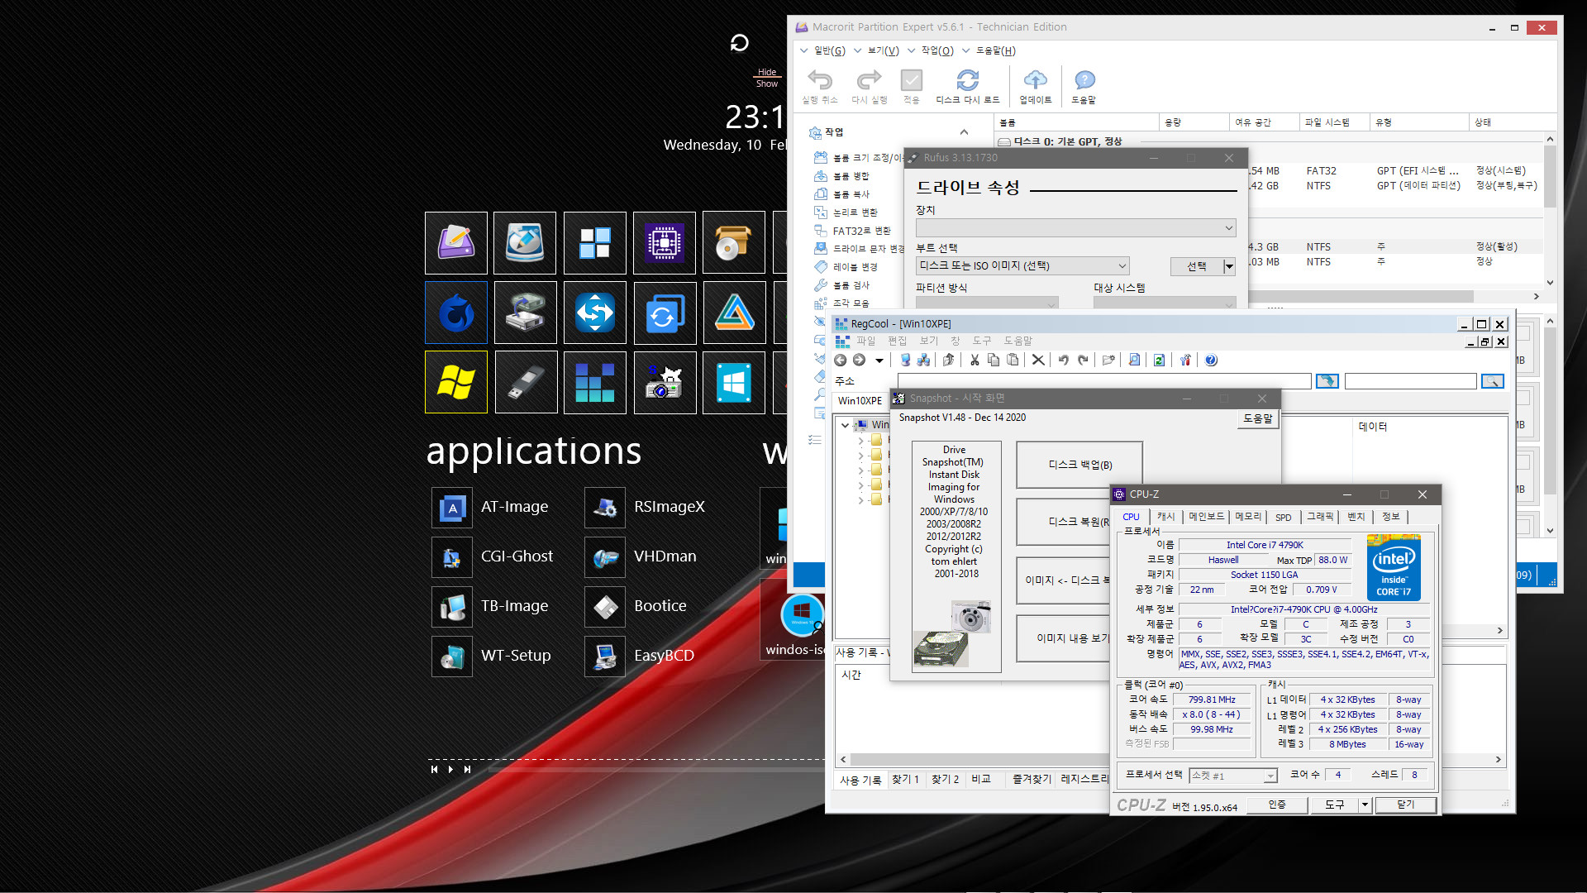Click the Hide link above the clock
The width and height of the screenshot is (1587, 893).
[767, 72]
